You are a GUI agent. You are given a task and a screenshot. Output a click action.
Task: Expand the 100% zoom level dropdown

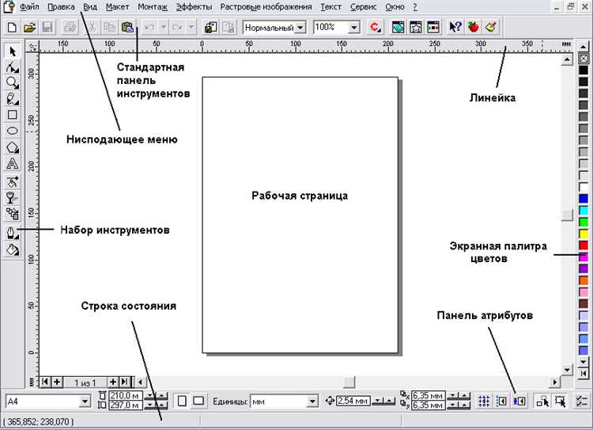pos(353,27)
